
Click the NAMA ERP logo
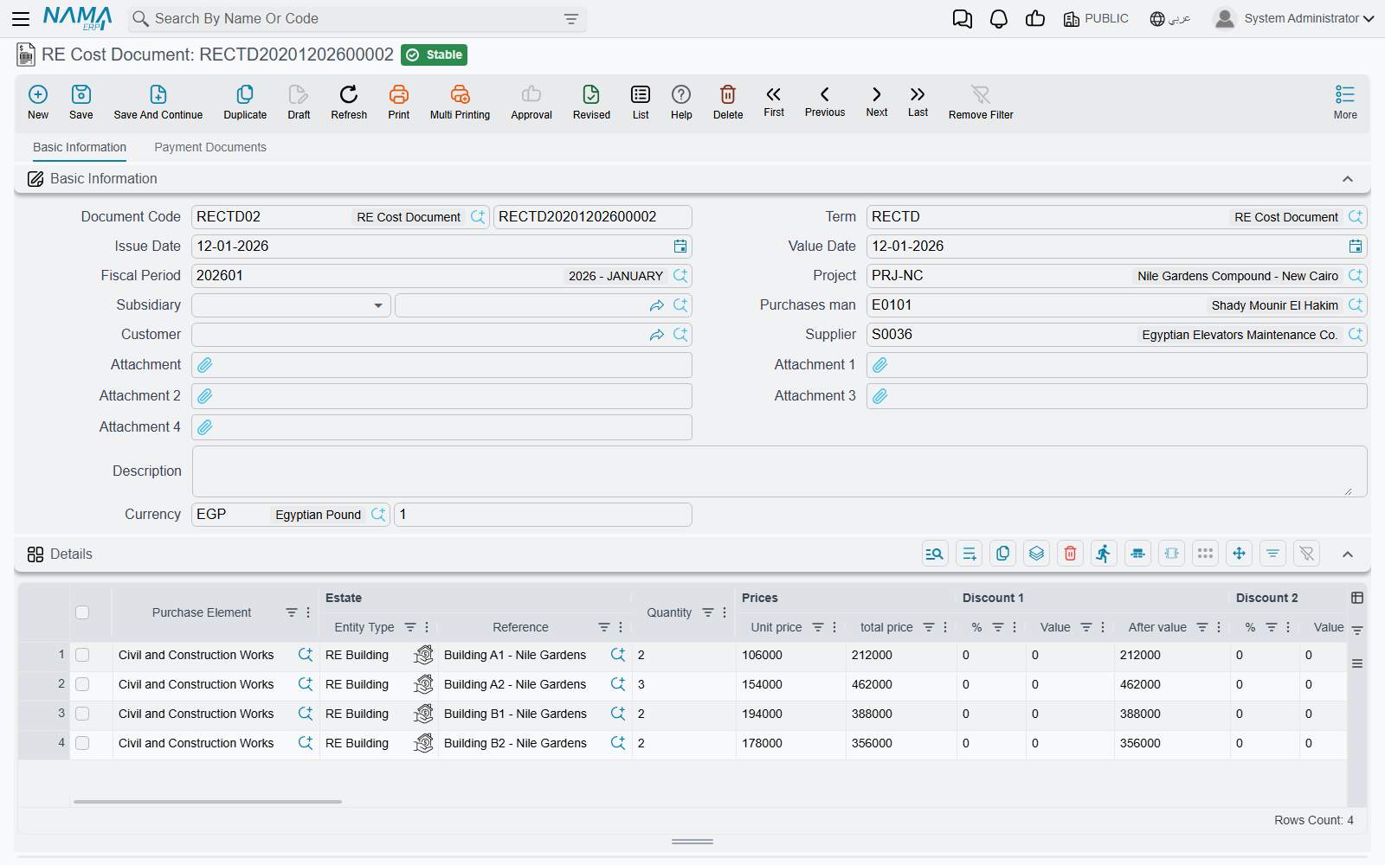tap(78, 18)
